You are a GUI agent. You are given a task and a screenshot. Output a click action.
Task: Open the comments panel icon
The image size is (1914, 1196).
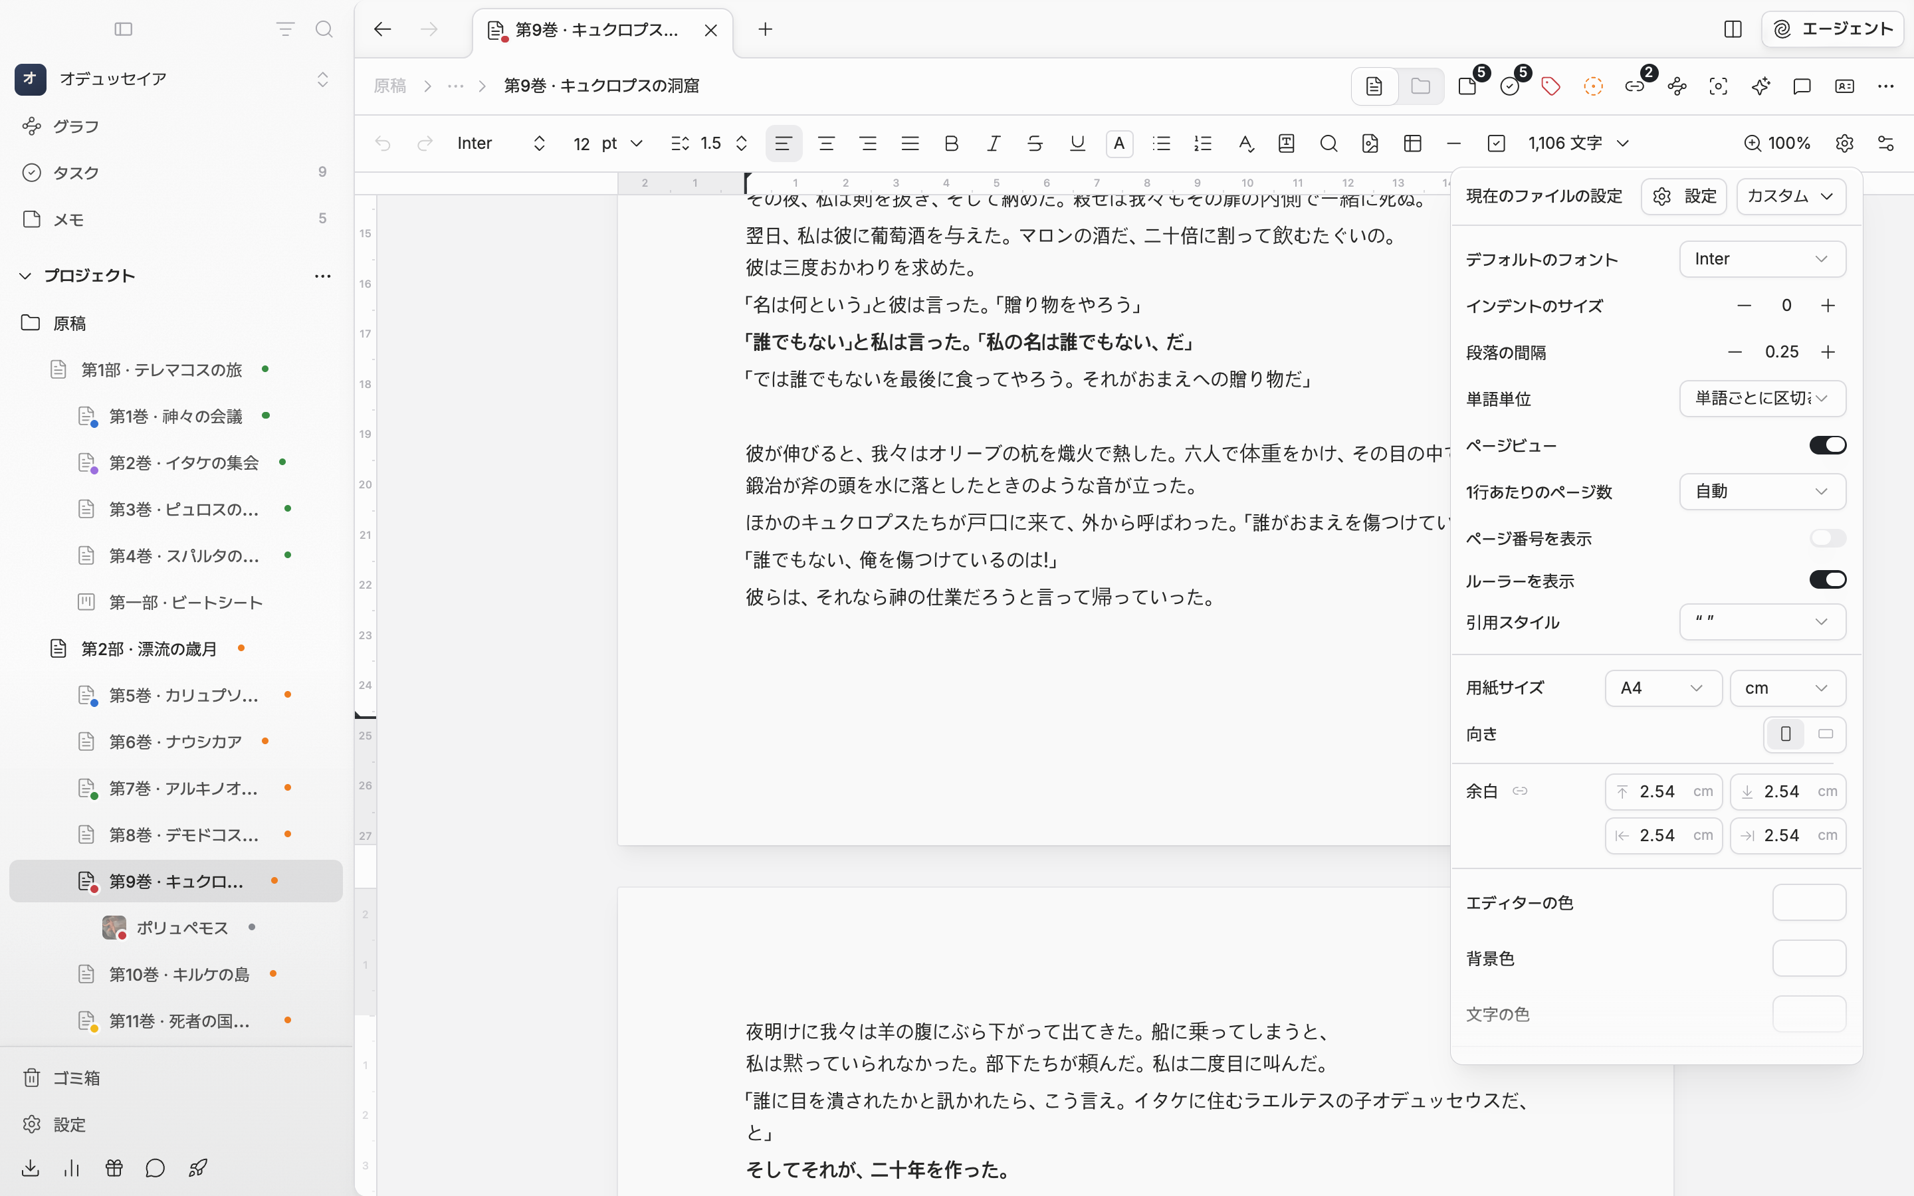click(1802, 86)
